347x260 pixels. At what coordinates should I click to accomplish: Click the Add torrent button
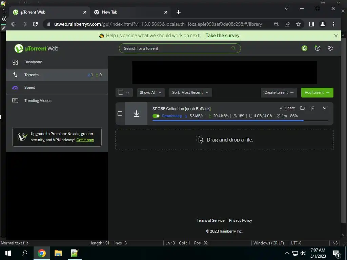coord(317,93)
